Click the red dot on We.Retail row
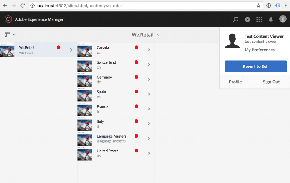 (x=59, y=47)
